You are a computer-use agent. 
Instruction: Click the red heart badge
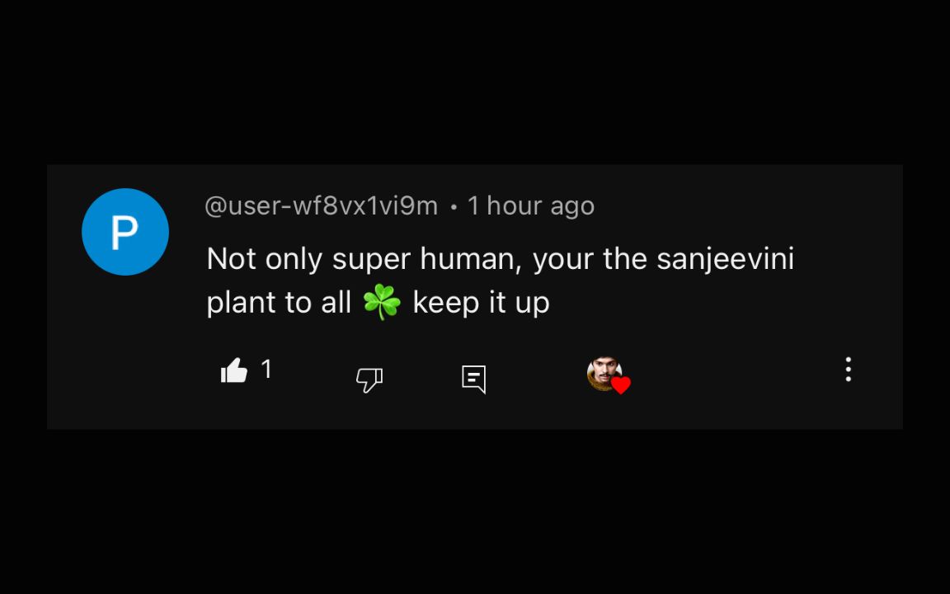(620, 385)
